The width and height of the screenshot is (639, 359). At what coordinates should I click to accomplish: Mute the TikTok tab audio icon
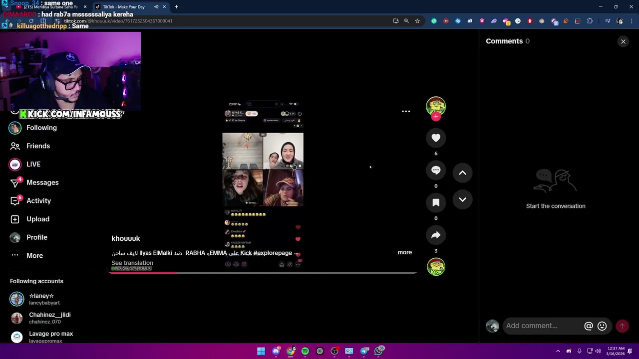[x=156, y=7]
